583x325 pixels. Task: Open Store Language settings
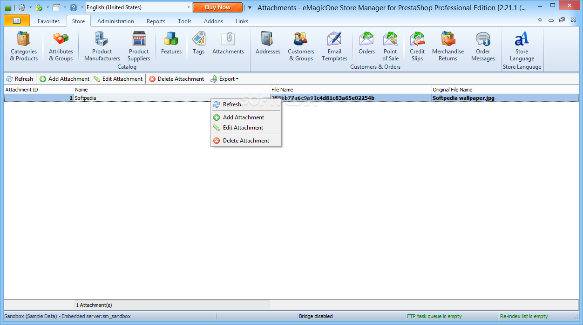pos(522,46)
